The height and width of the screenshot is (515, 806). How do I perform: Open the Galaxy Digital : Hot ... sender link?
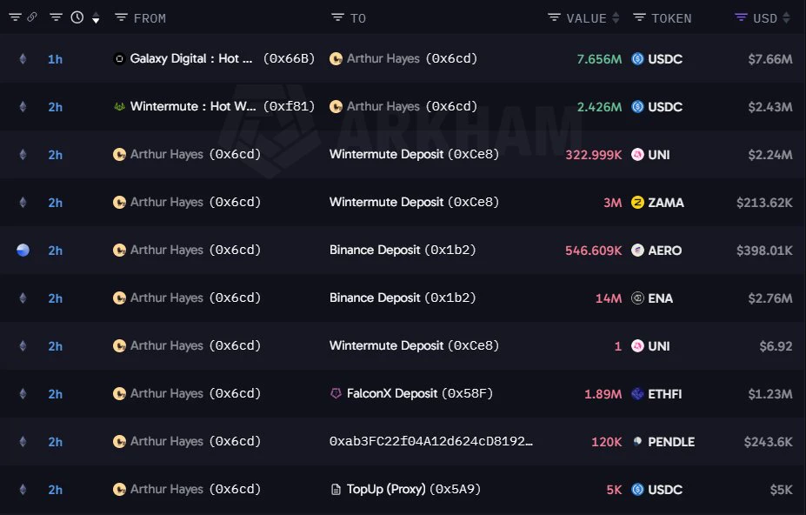[191, 58]
